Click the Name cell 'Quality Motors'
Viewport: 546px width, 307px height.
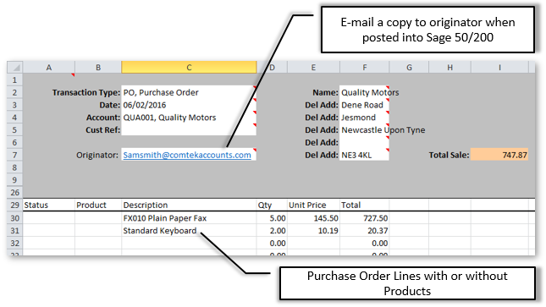364,92
